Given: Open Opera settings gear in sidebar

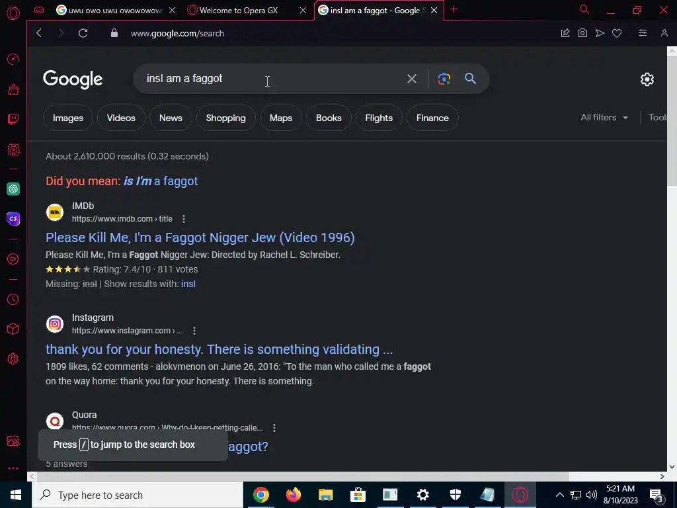Looking at the screenshot, I should click(x=13, y=359).
